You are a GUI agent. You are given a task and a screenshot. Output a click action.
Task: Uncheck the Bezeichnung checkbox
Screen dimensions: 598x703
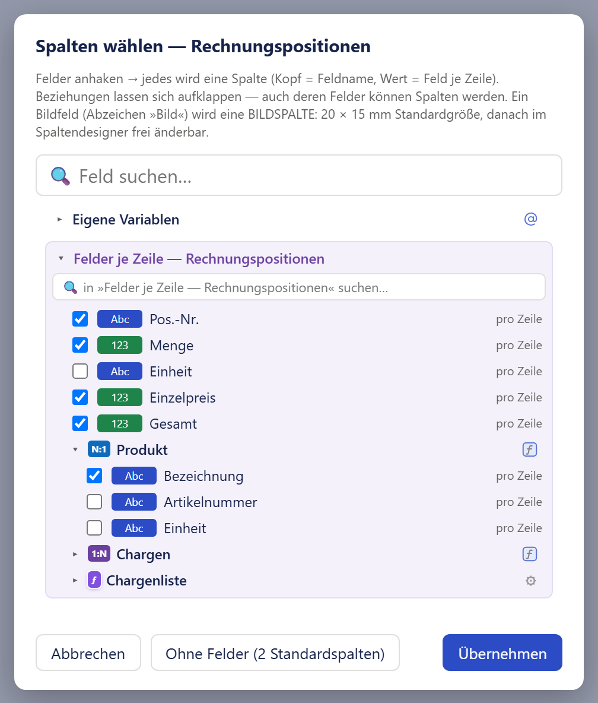(x=94, y=476)
